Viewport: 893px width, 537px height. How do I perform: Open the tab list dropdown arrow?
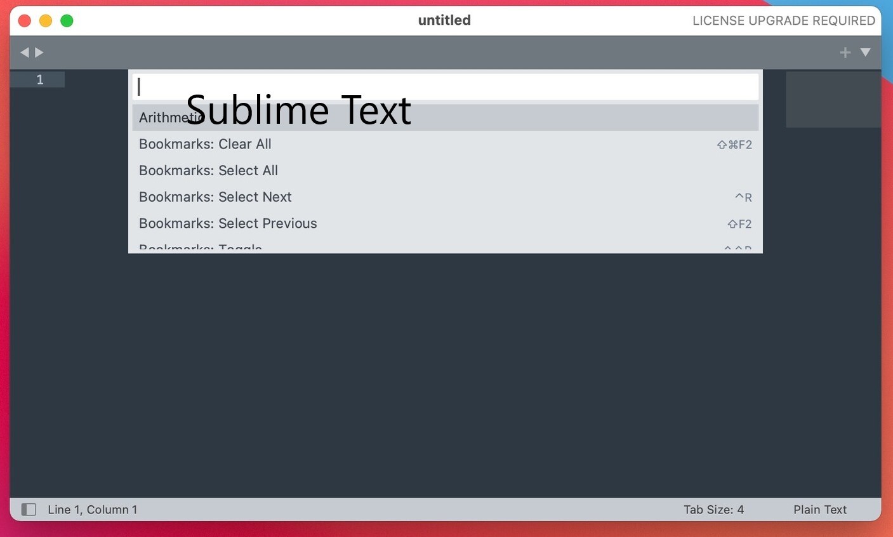[865, 52]
